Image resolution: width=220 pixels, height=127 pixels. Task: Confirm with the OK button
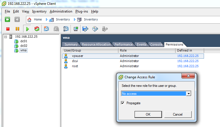(148, 114)
